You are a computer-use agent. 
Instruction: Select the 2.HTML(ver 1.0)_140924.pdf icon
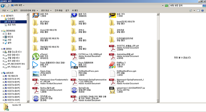point(74,56)
